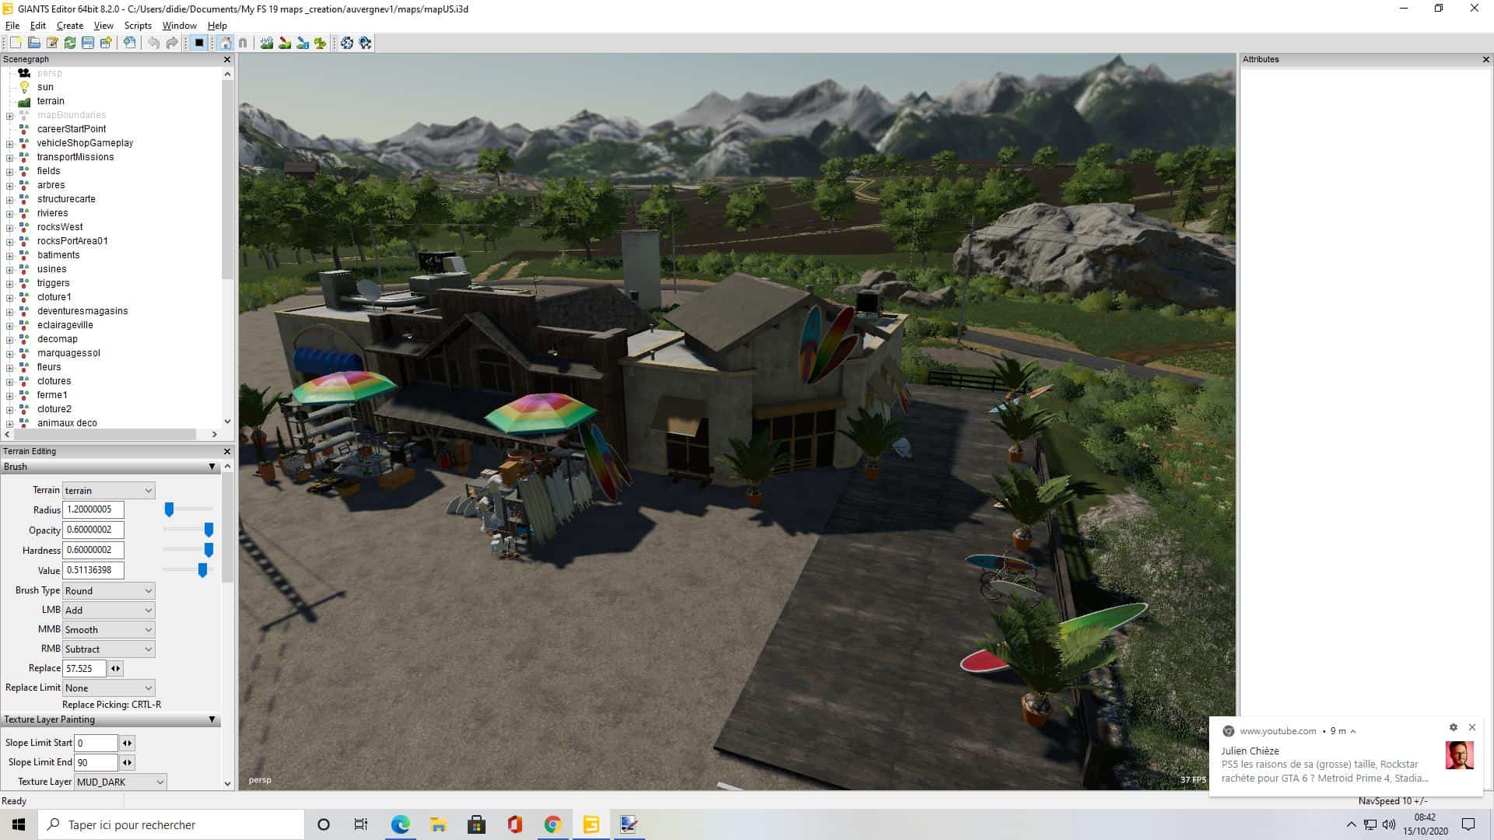Viewport: 1494px width, 840px height.
Task: Click the green Reload arrows icon
Action: 70,43
